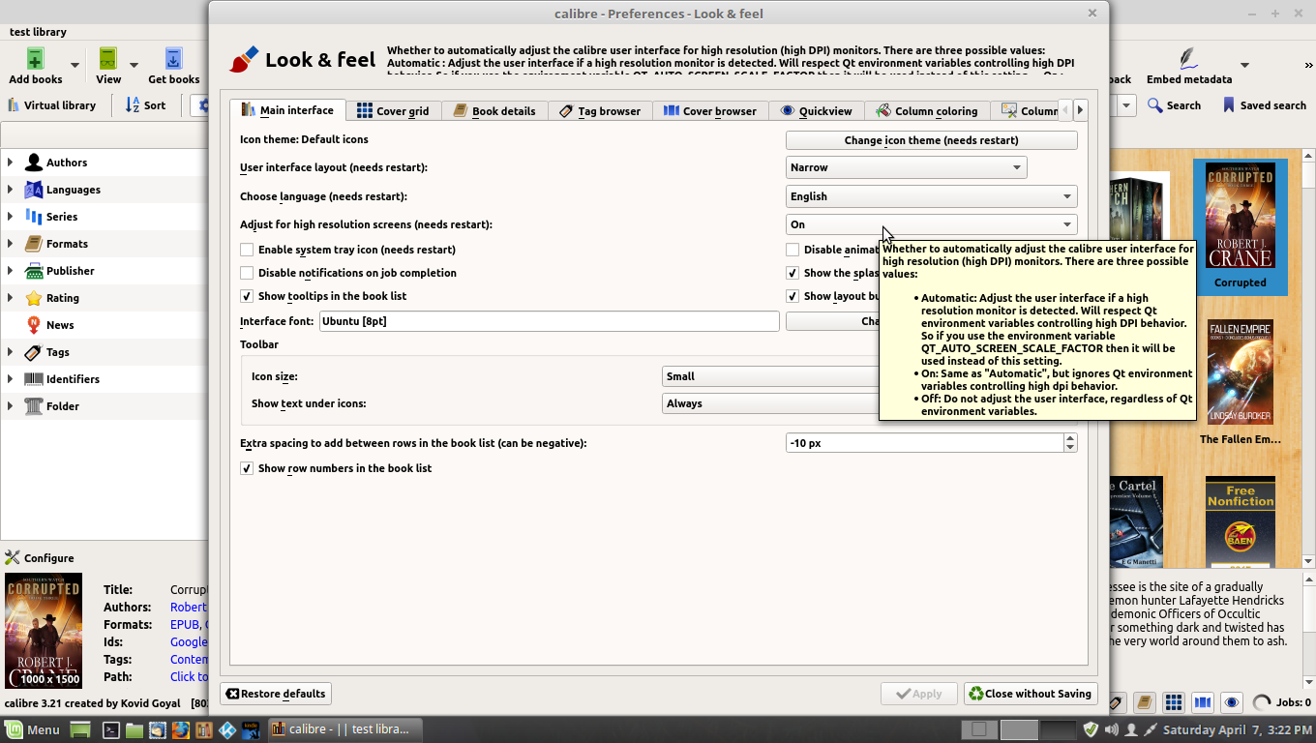Open the Linux Mint Menu button

33,729
